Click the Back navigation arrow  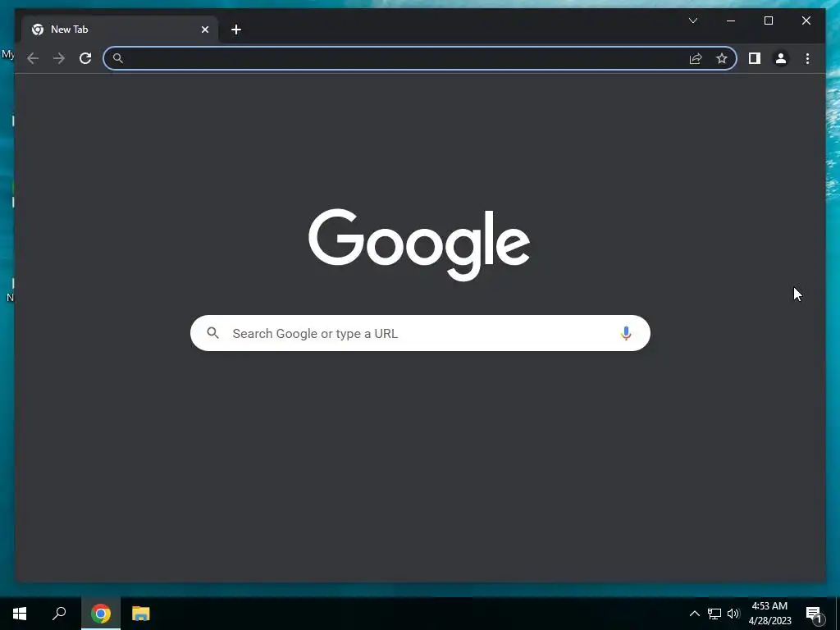click(33, 58)
